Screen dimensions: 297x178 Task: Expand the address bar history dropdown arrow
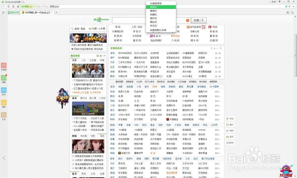tap(293, 7)
